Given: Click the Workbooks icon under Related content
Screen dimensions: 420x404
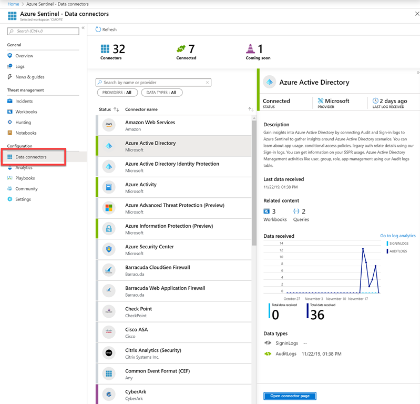Looking at the screenshot, I should (x=267, y=211).
